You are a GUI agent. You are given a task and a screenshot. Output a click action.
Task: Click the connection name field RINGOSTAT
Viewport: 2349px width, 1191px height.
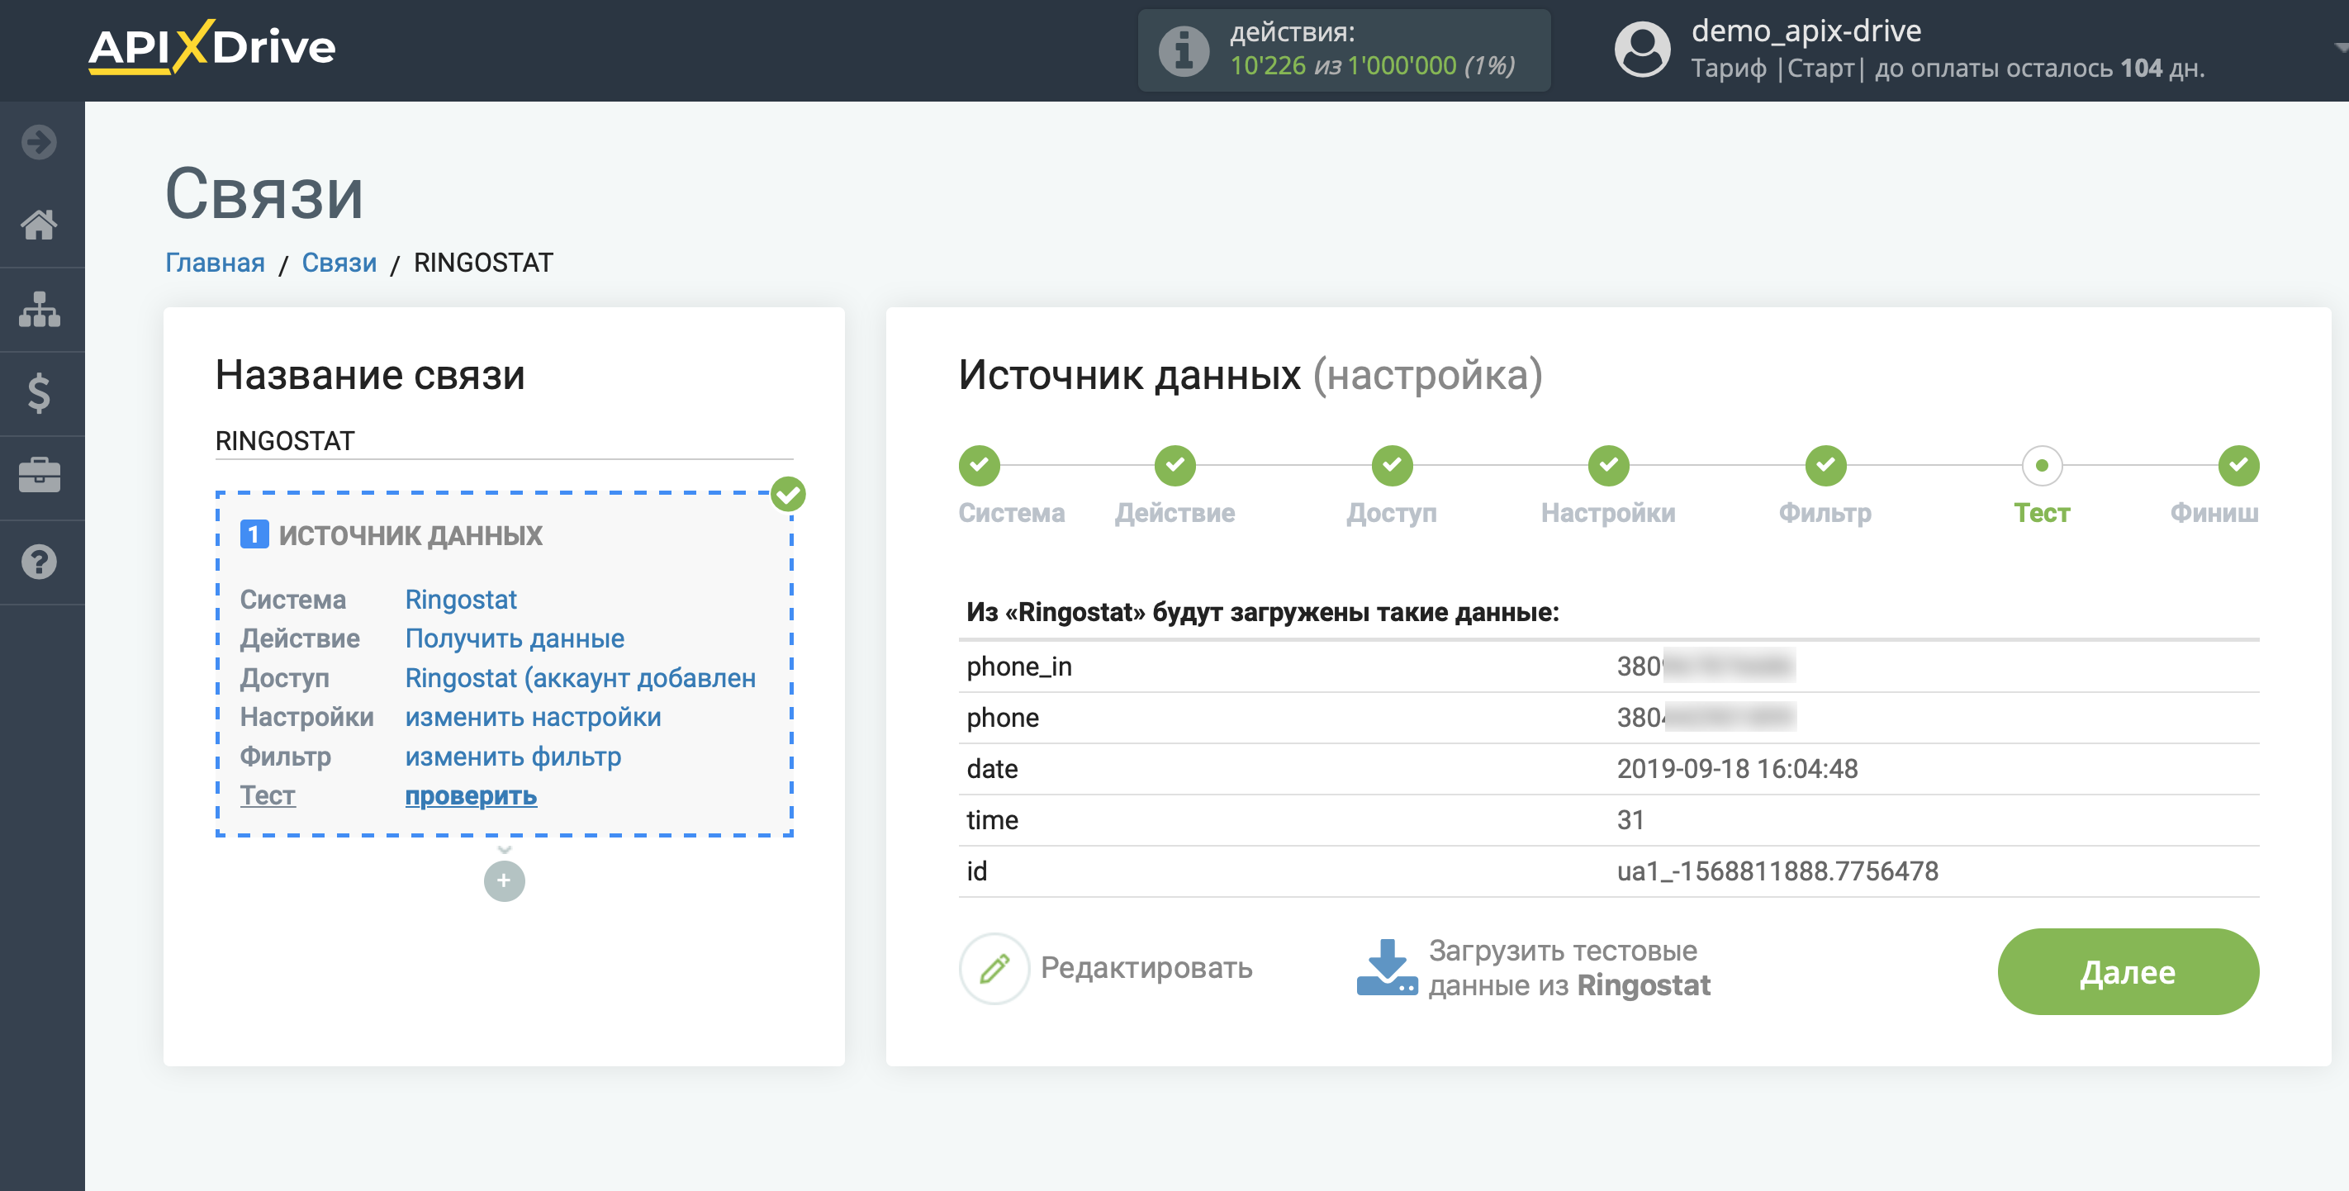coord(505,441)
